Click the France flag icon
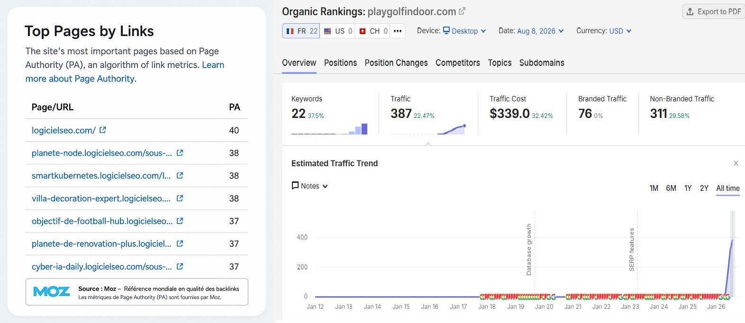 [x=290, y=31]
